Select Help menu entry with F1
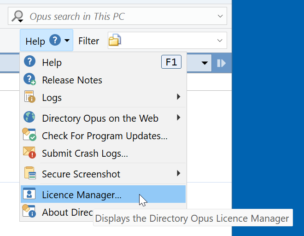 tap(103, 62)
